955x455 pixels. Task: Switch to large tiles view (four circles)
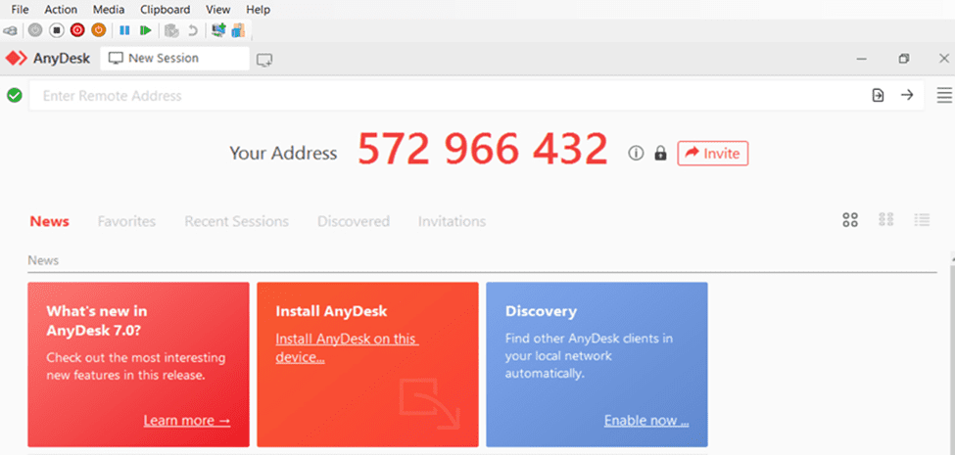tap(850, 220)
